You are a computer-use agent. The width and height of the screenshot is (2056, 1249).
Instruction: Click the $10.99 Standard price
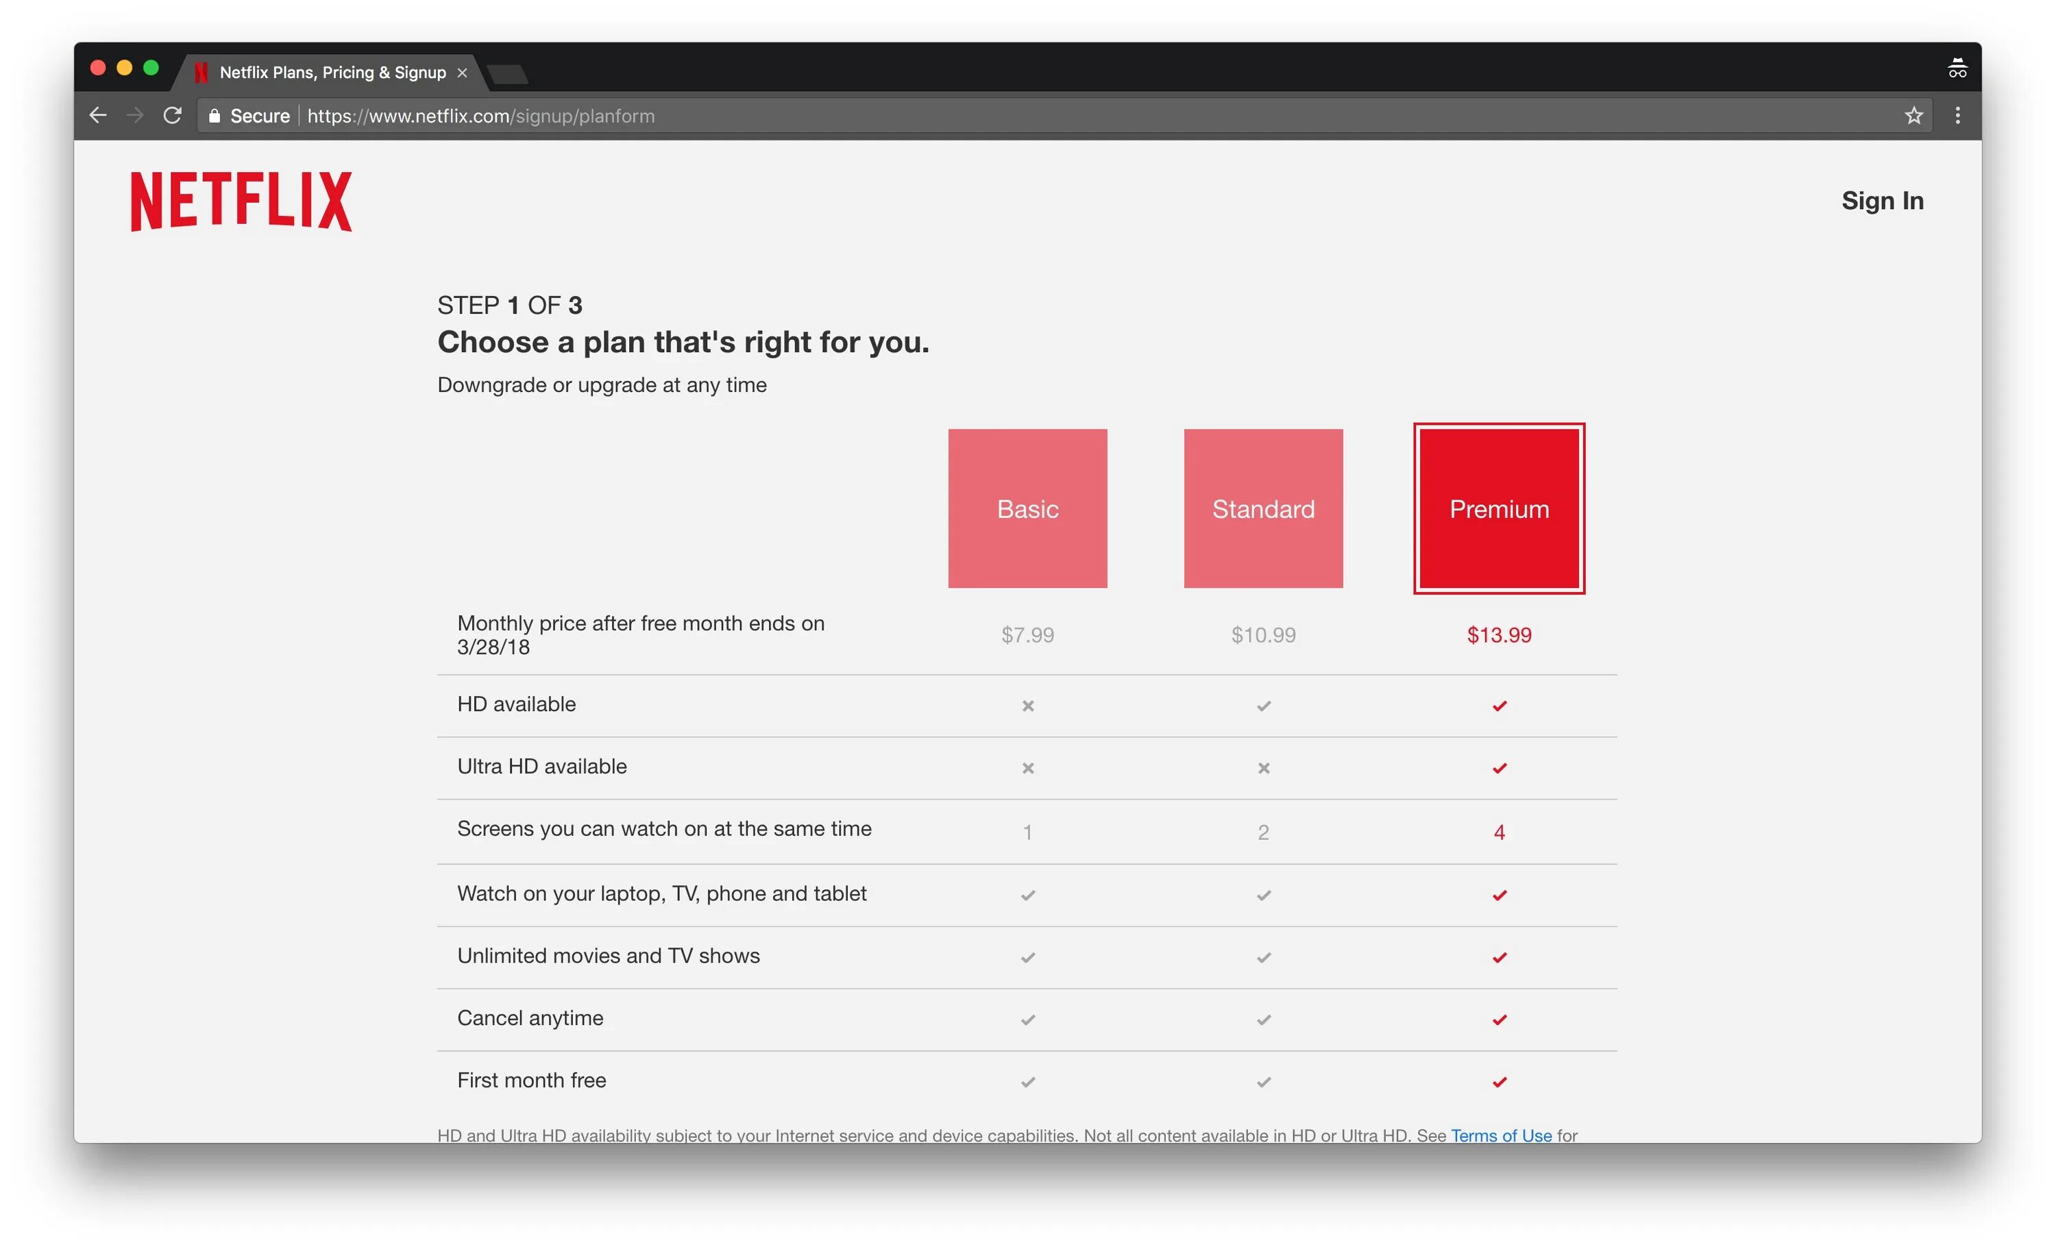coord(1262,635)
